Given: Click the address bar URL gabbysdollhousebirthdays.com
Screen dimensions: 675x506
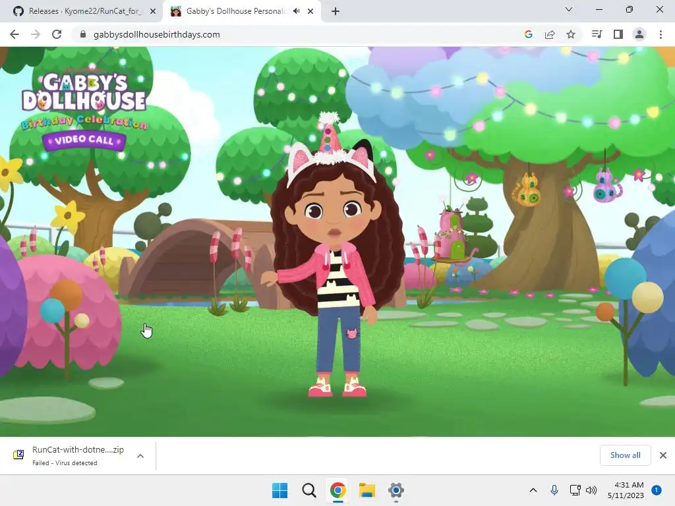Looking at the screenshot, I should (156, 34).
